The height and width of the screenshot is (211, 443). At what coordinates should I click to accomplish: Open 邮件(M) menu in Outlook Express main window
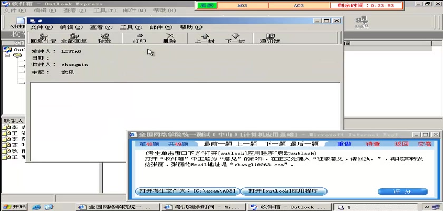[134, 11]
